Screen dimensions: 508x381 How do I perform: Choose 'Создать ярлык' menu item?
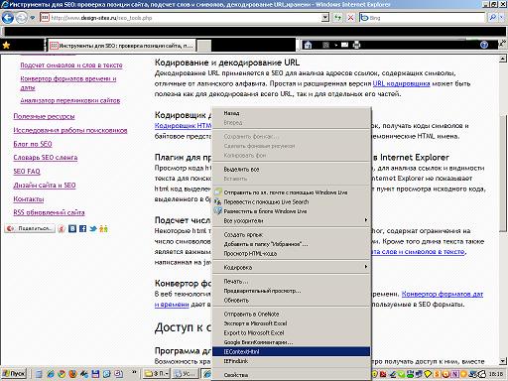click(x=291, y=234)
